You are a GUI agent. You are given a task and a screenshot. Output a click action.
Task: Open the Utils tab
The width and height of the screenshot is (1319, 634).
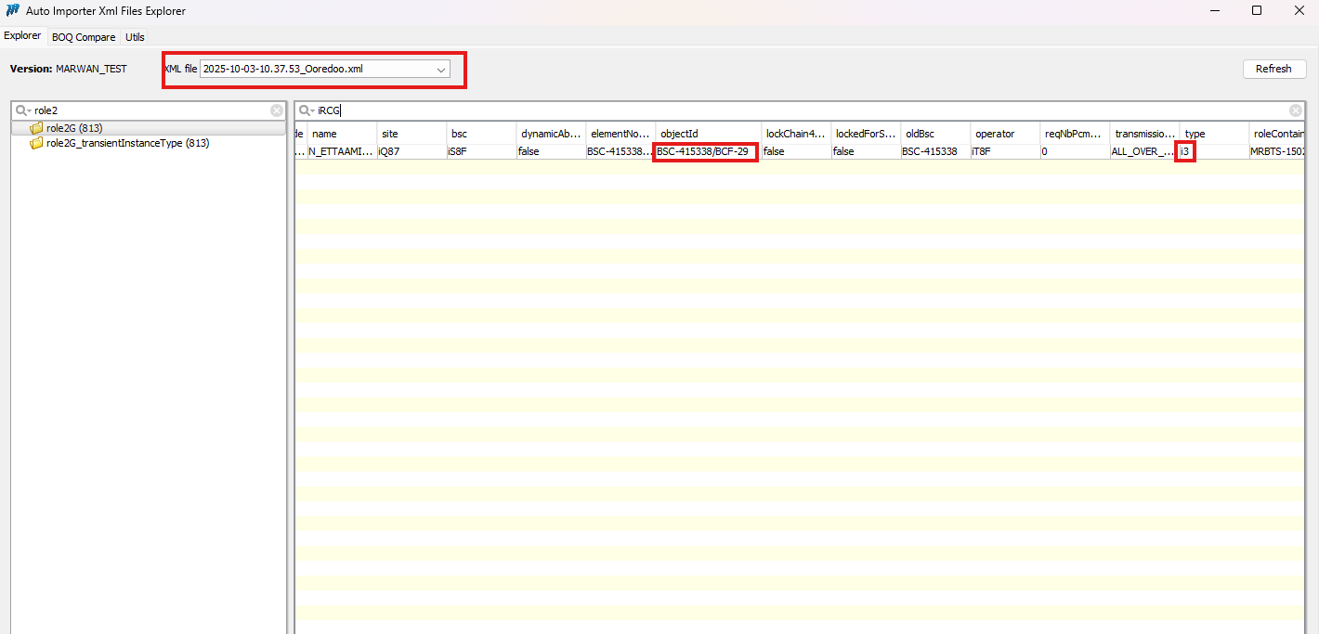(135, 37)
